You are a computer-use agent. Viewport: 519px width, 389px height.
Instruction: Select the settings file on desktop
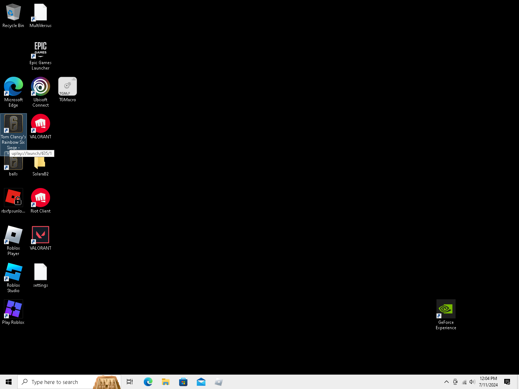pyautogui.click(x=40, y=275)
